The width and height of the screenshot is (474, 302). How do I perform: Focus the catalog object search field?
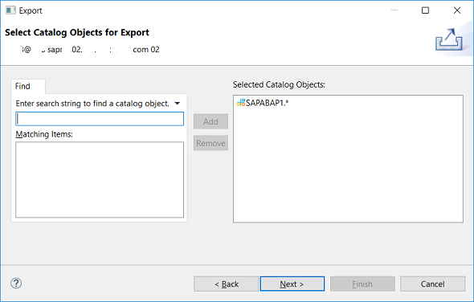click(x=100, y=119)
